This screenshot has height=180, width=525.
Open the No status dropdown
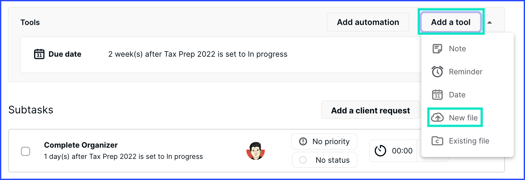pos(324,160)
